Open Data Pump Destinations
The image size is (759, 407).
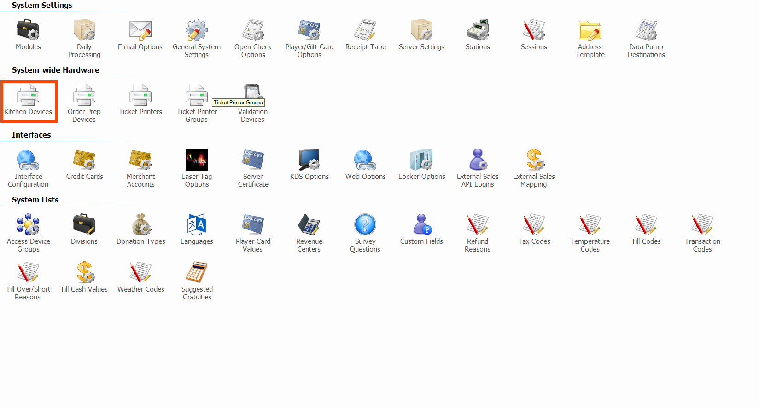(x=646, y=30)
